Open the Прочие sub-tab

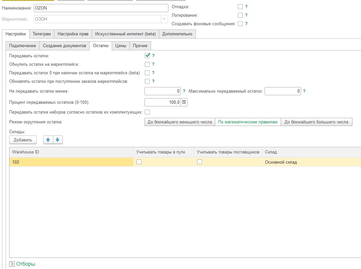pos(140,46)
